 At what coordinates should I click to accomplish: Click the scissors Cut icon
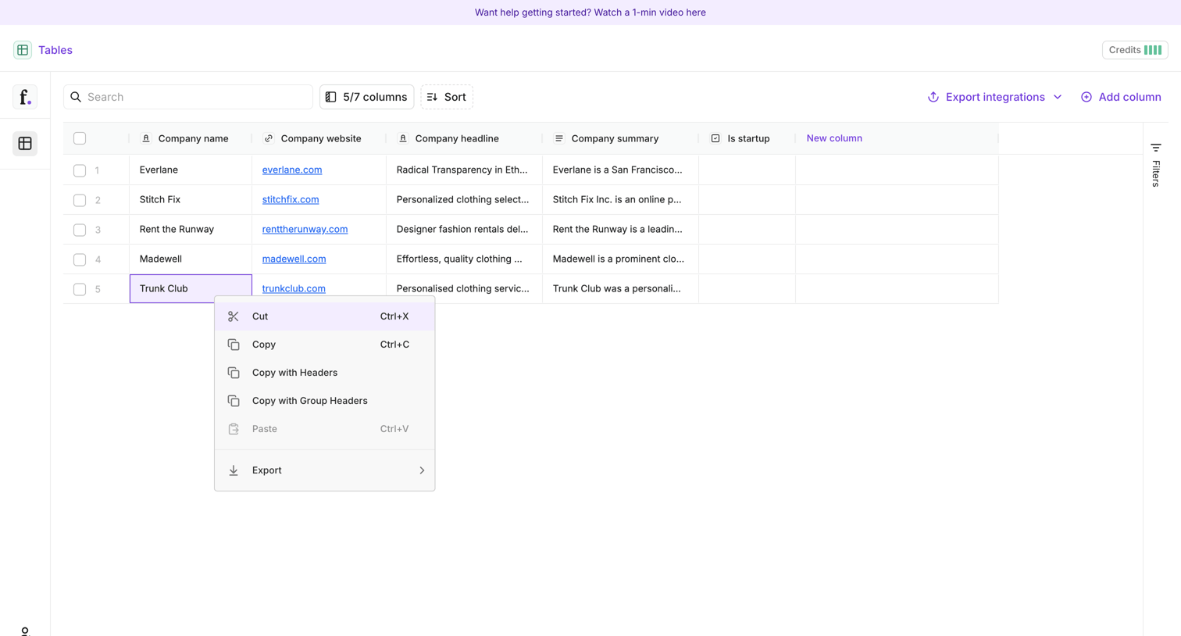point(234,316)
